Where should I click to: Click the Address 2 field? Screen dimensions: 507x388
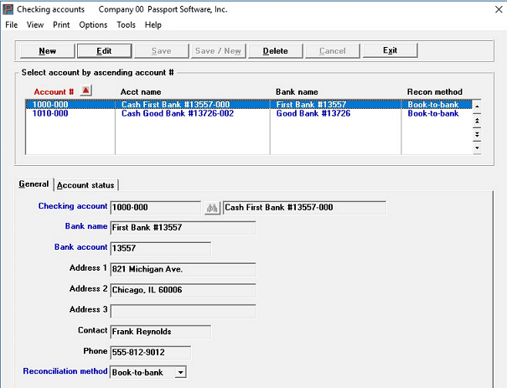coord(183,290)
